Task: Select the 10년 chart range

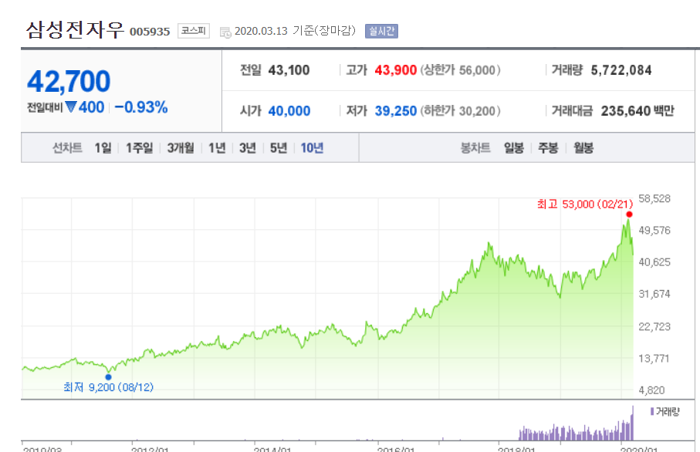Action: 312,147
